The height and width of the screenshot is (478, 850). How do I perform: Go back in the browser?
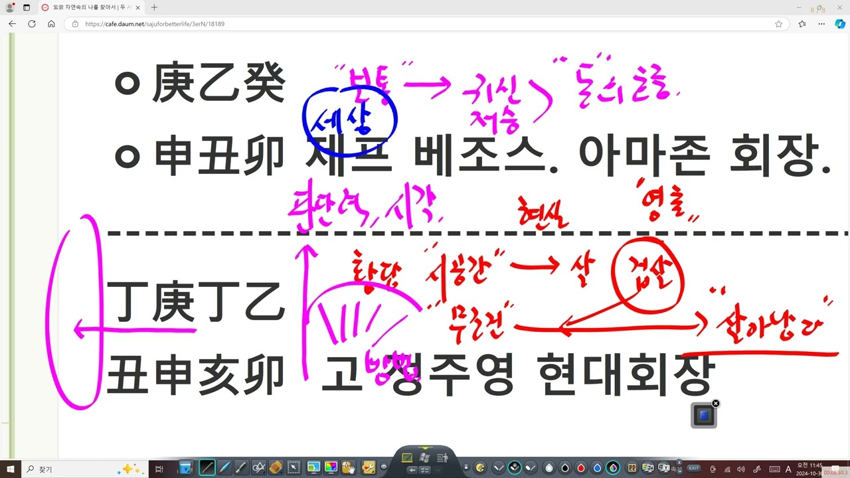click(x=13, y=23)
